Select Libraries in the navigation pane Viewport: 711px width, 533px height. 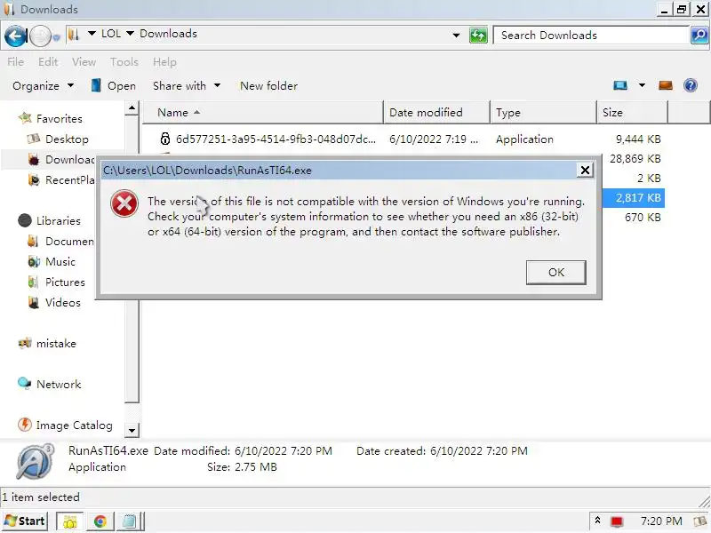tap(58, 220)
